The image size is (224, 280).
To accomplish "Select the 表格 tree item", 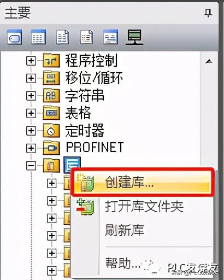I will click(78, 113).
